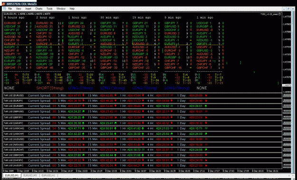Click the '15 min ago' column header

point(142,18)
